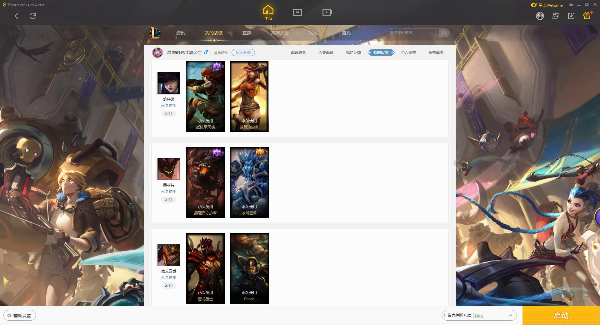Click the page scrollbar handle
600x325 pixels.
[x=455, y=163]
